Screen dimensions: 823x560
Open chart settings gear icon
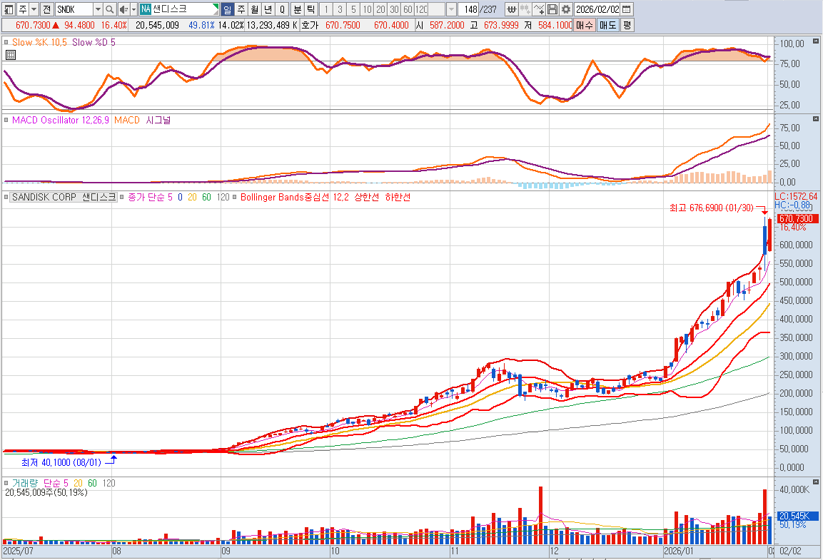pos(565,9)
